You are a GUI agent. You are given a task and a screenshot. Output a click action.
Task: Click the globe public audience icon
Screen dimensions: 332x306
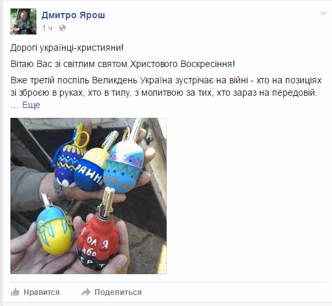62,28
